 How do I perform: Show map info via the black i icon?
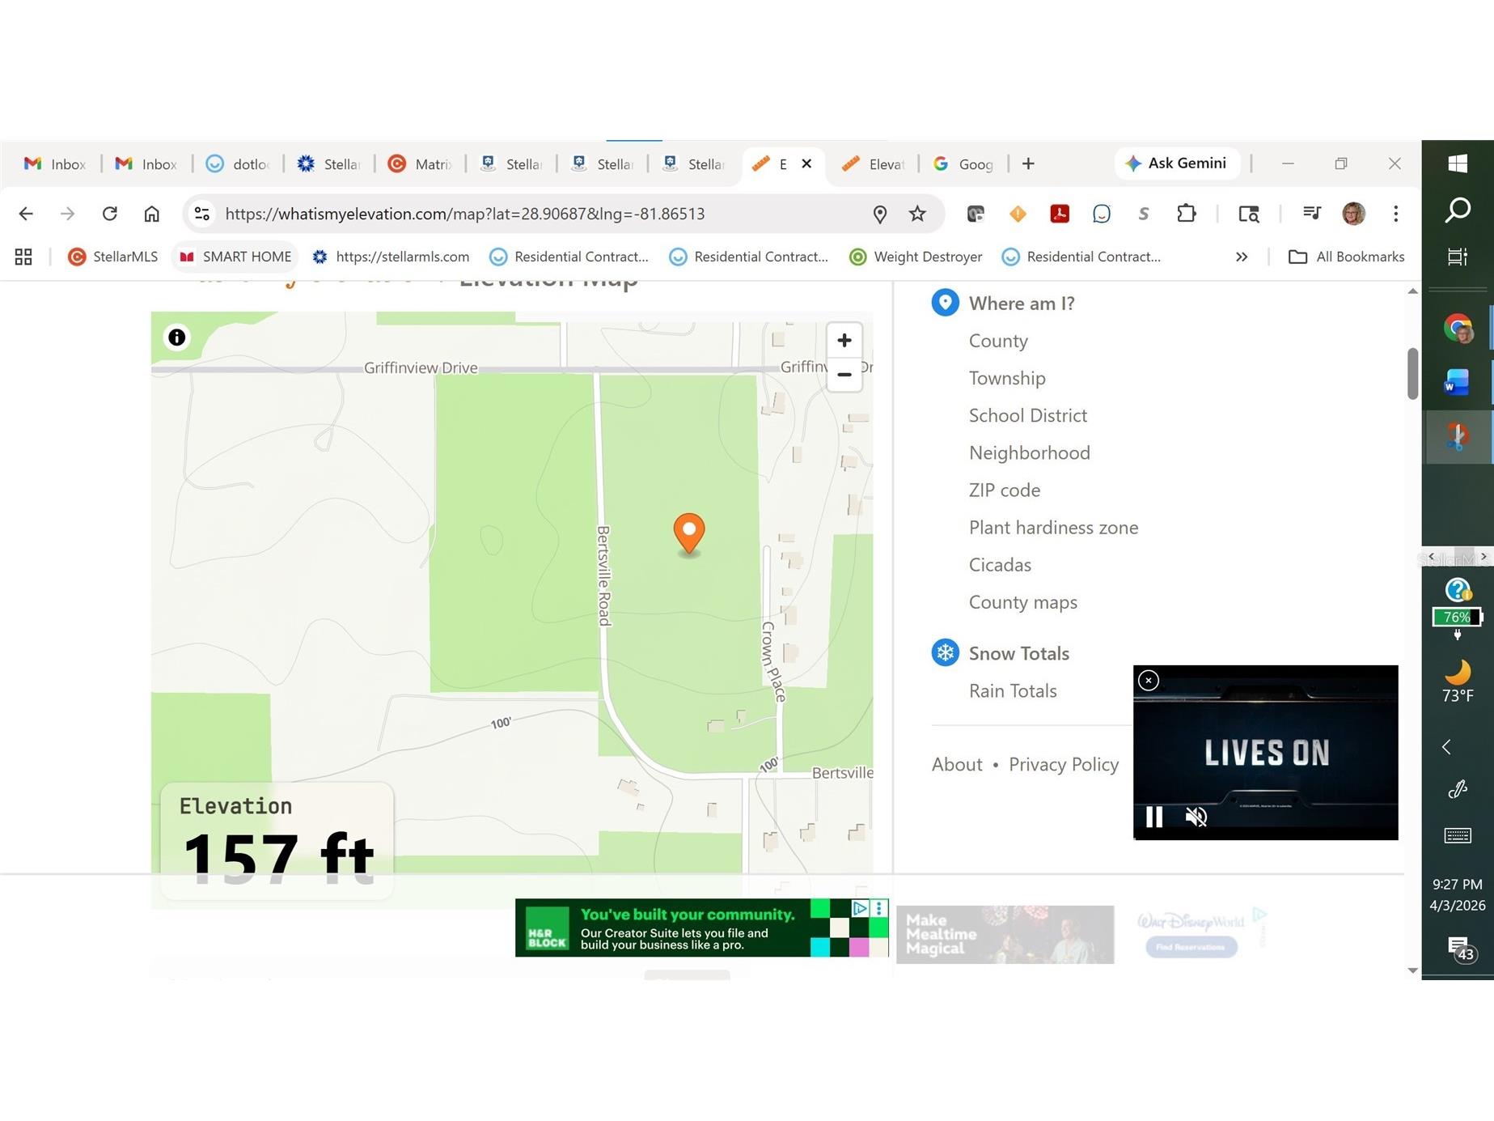click(x=176, y=338)
